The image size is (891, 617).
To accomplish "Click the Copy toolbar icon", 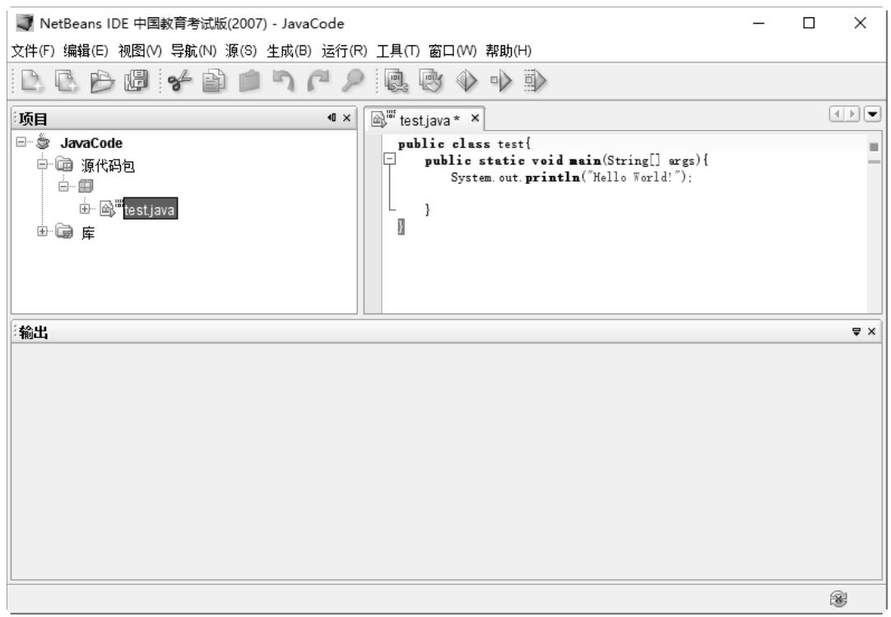I will [214, 81].
